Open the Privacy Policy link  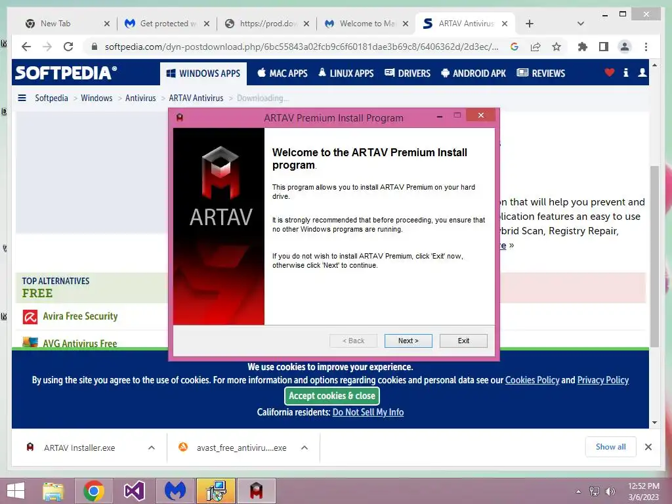pos(602,380)
